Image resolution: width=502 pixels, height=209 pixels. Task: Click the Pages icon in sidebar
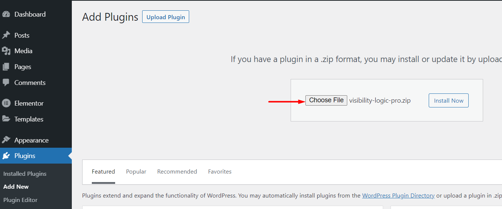coord(6,67)
